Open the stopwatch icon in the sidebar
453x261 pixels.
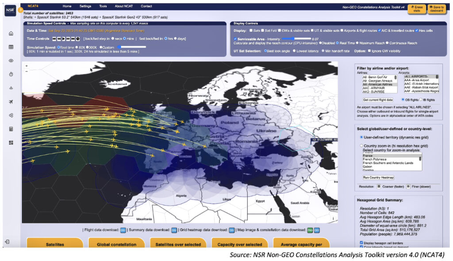tap(11, 74)
